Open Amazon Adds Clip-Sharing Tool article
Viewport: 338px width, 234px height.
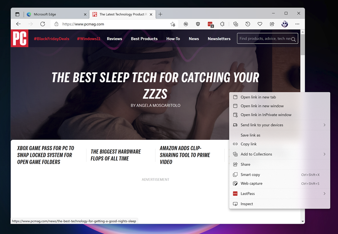click(185, 155)
